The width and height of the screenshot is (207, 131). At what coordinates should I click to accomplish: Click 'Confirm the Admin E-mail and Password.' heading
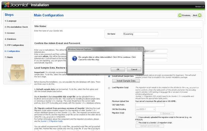57,43
